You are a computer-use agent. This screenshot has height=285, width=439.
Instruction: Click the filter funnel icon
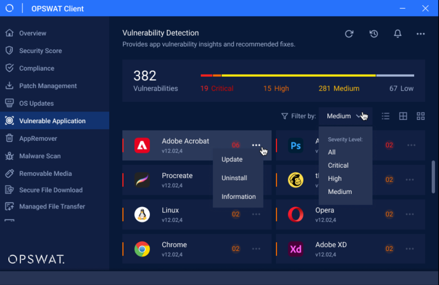click(284, 116)
